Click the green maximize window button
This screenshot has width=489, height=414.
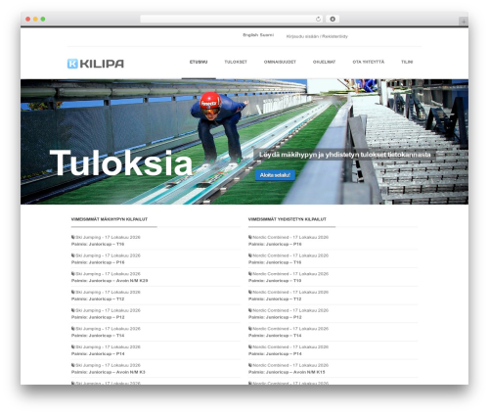click(x=43, y=19)
